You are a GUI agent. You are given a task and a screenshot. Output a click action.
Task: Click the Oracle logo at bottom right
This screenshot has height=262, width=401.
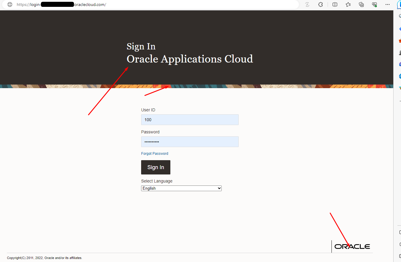click(x=352, y=246)
